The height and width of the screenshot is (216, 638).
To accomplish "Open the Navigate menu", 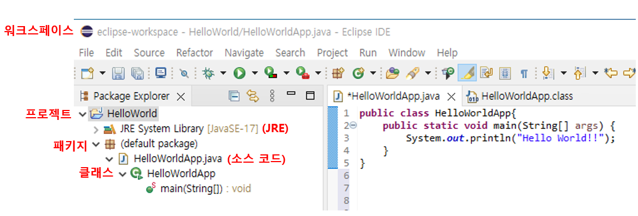I will pos(244,53).
